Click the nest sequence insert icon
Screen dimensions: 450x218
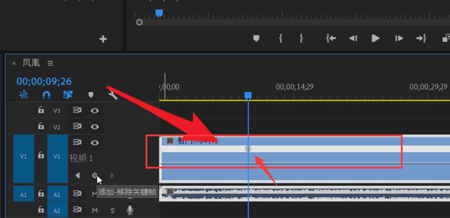pos(24,95)
